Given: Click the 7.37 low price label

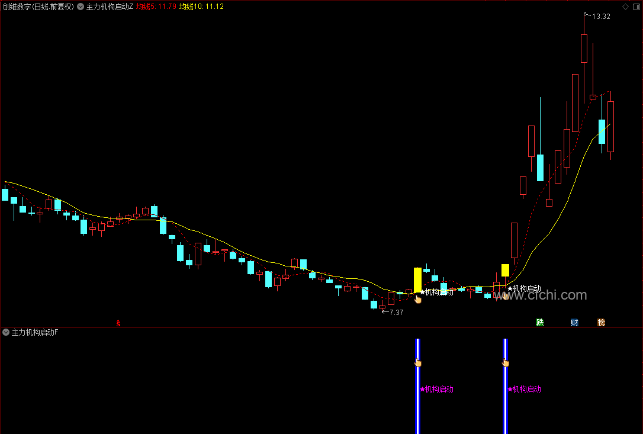Looking at the screenshot, I should (x=396, y=313).
